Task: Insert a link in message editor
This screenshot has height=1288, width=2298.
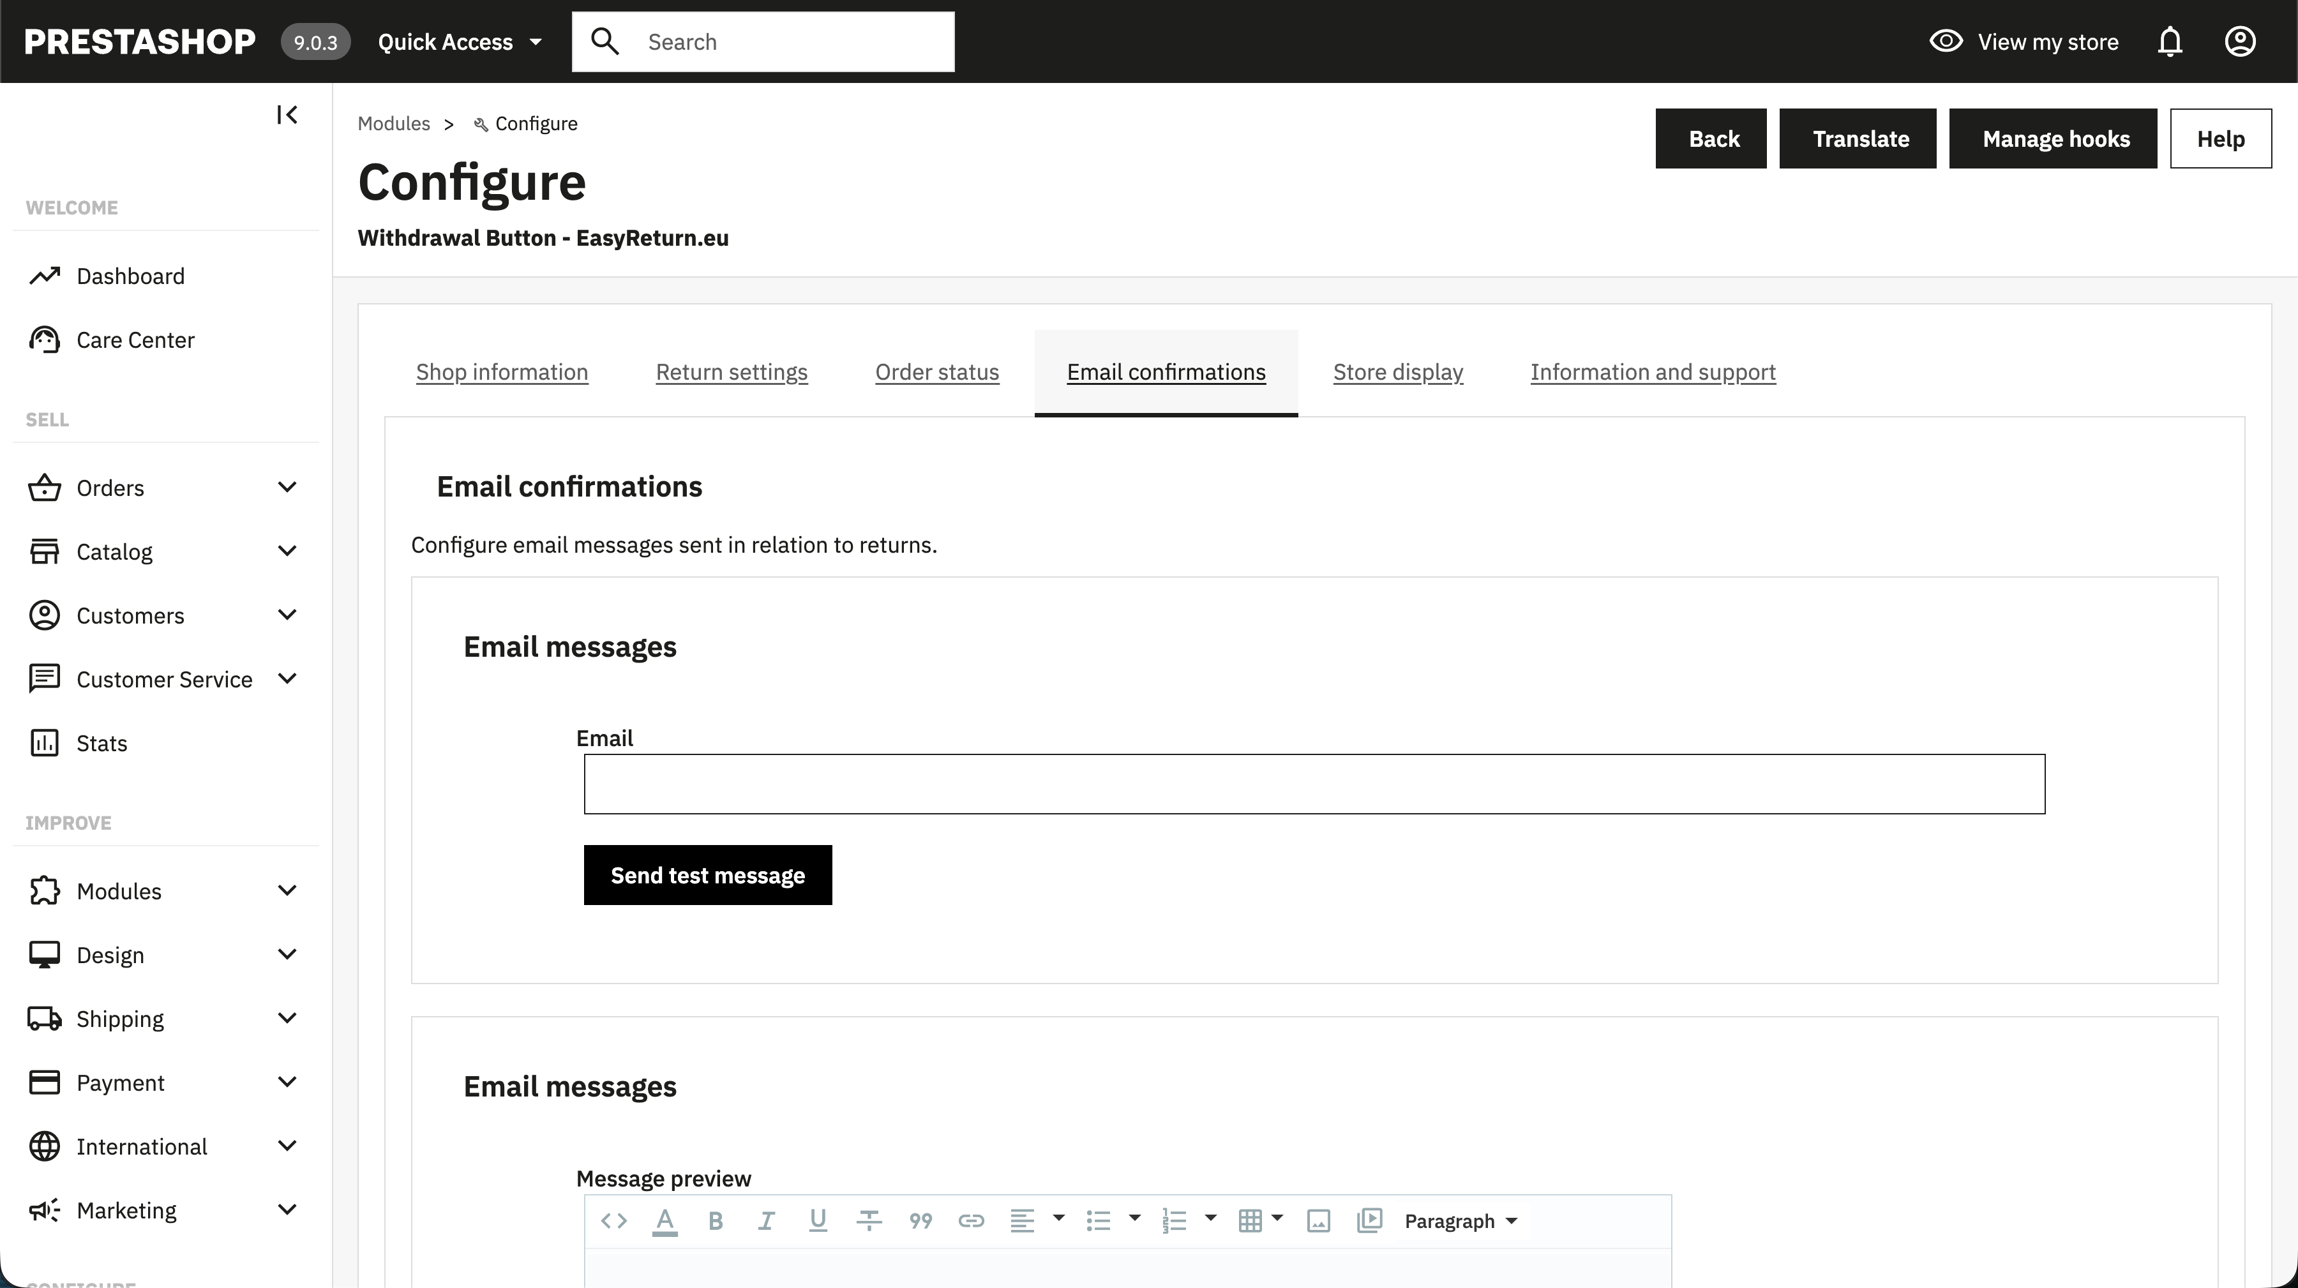Action: tap(972, 1220)
